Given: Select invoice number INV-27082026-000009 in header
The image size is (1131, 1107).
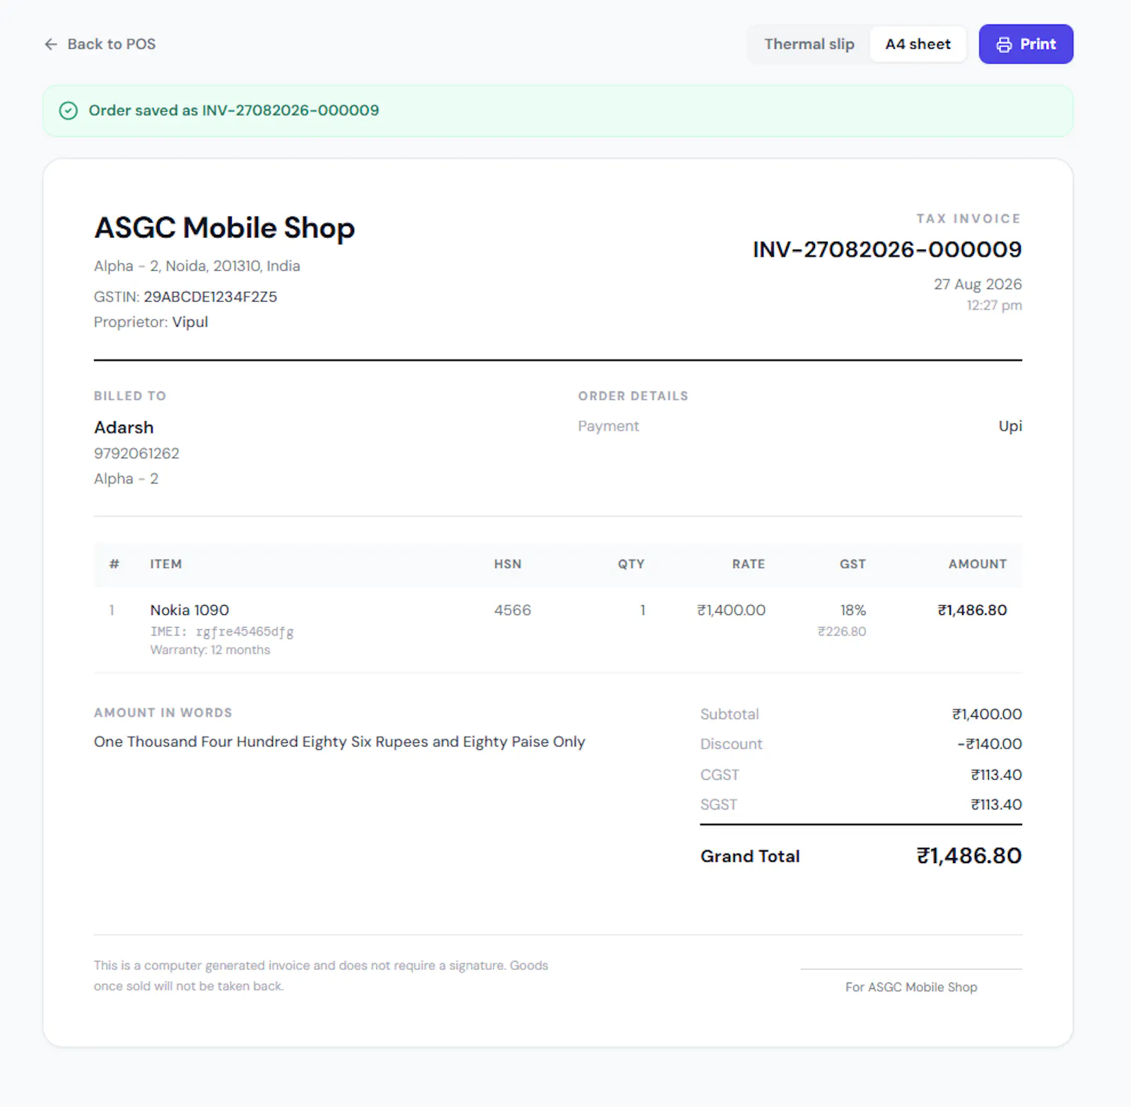Looking at the screenshot, I should [x=887, y=249].
